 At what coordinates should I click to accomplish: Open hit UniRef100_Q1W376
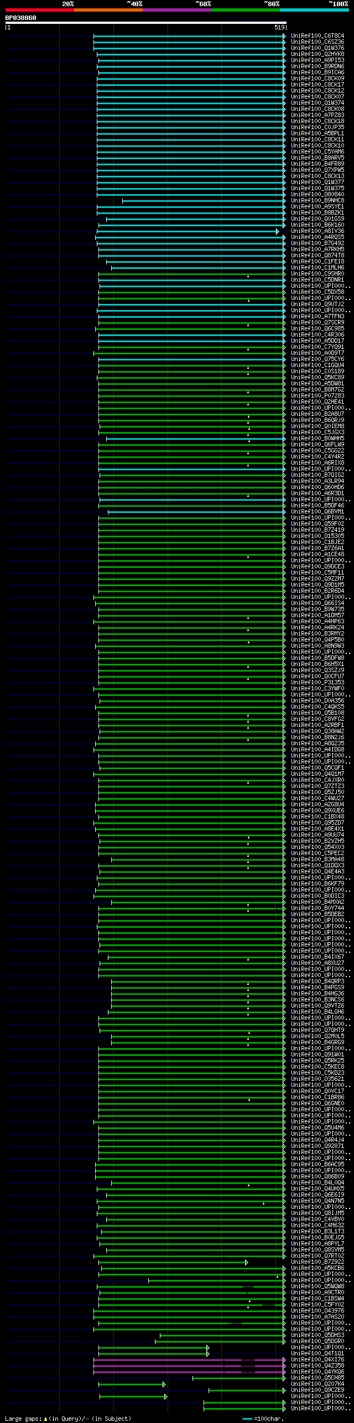[x=317, y=48]
